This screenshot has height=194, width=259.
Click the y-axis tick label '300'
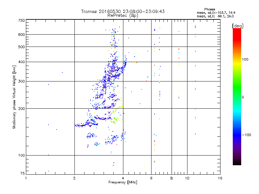pos(21,81)
